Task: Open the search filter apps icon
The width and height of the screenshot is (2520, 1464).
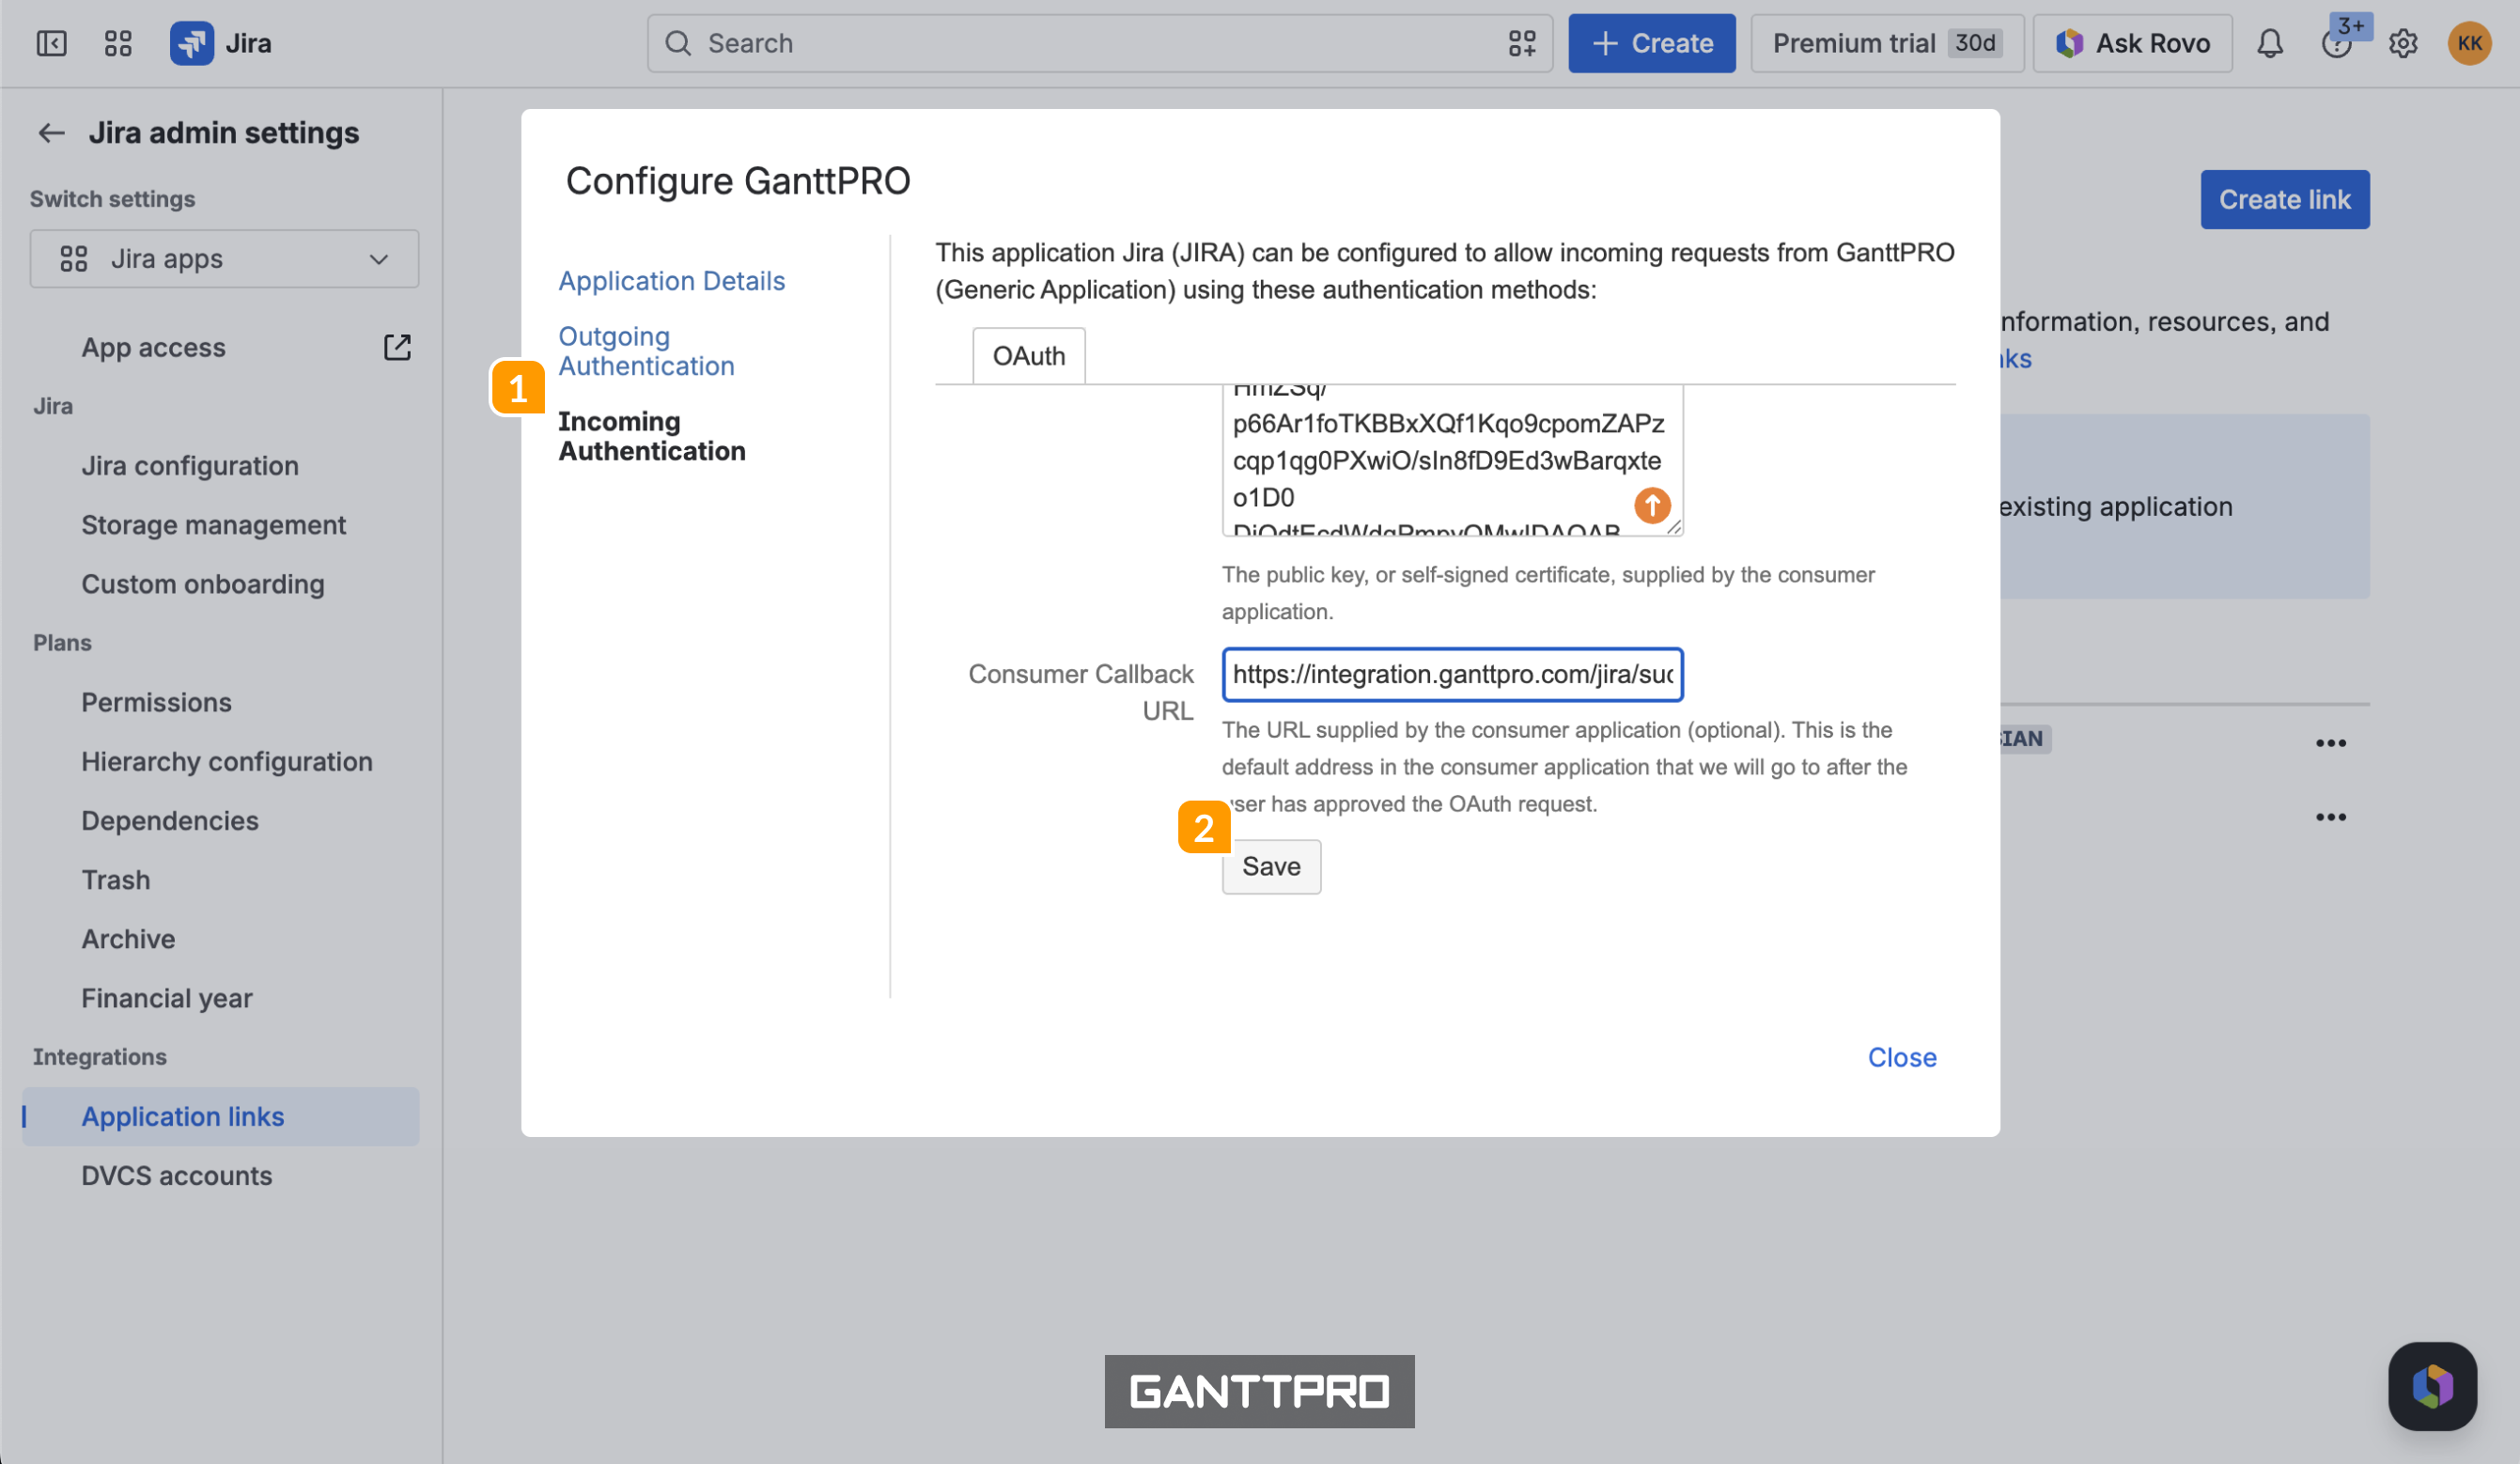Action: (1522, 43)
